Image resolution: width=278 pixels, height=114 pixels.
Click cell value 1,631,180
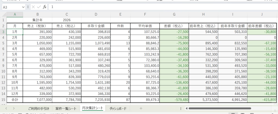[96, 83]
